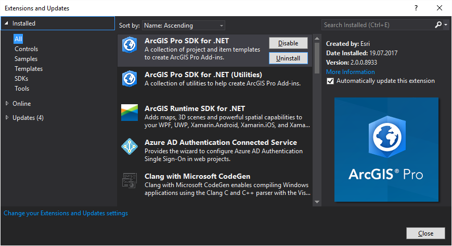Click the ArcGIS Runtime SDK icon
The height and width of the screenshot is (246, 452).
(129, 113)
